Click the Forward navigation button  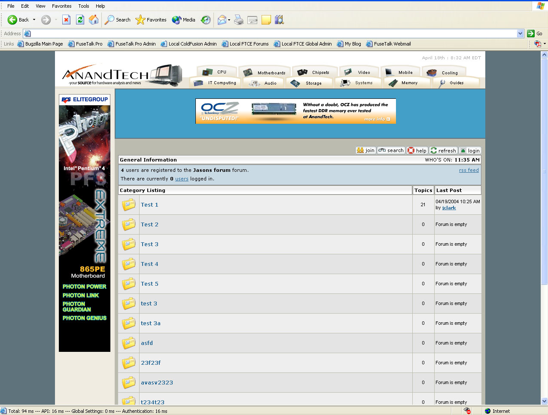[46, 20]
